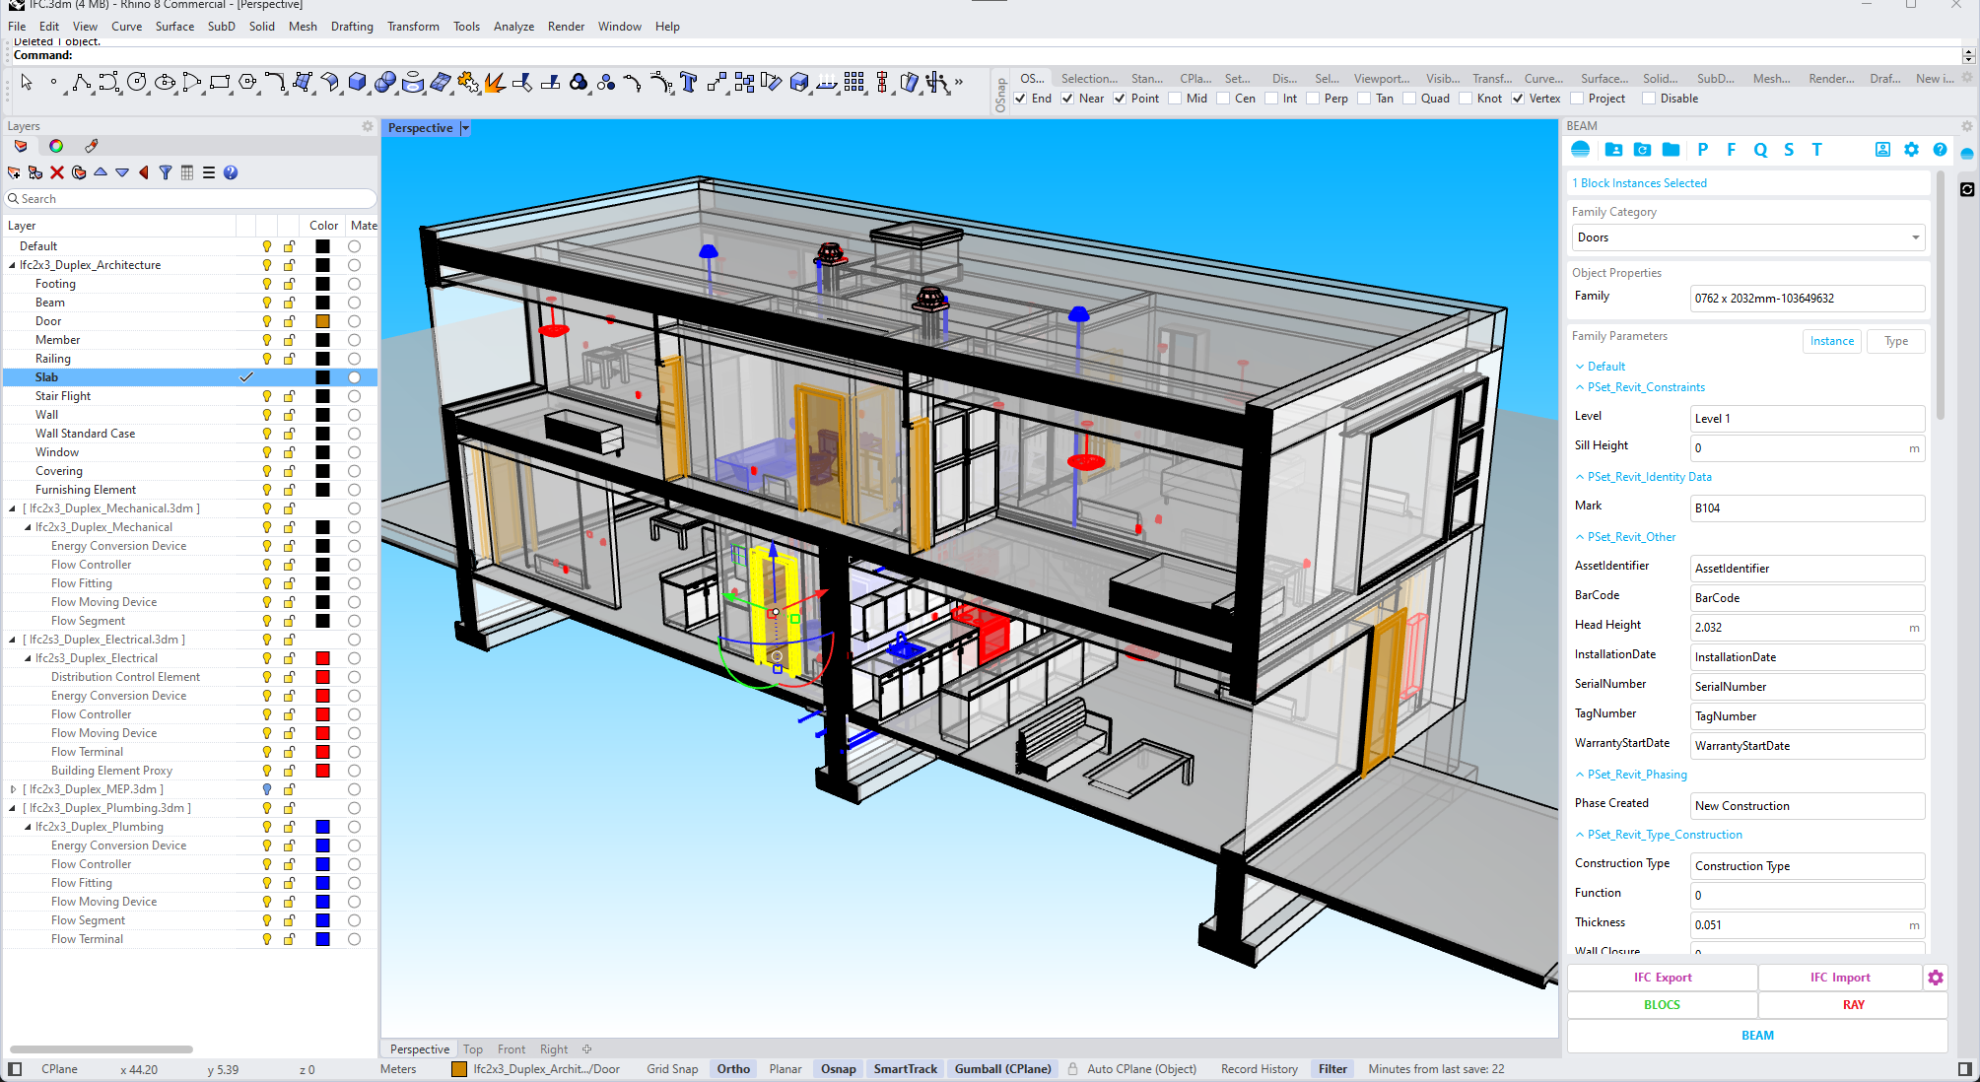Open the Analyze menu
Screen dimensions: 1980x1082
513,27
